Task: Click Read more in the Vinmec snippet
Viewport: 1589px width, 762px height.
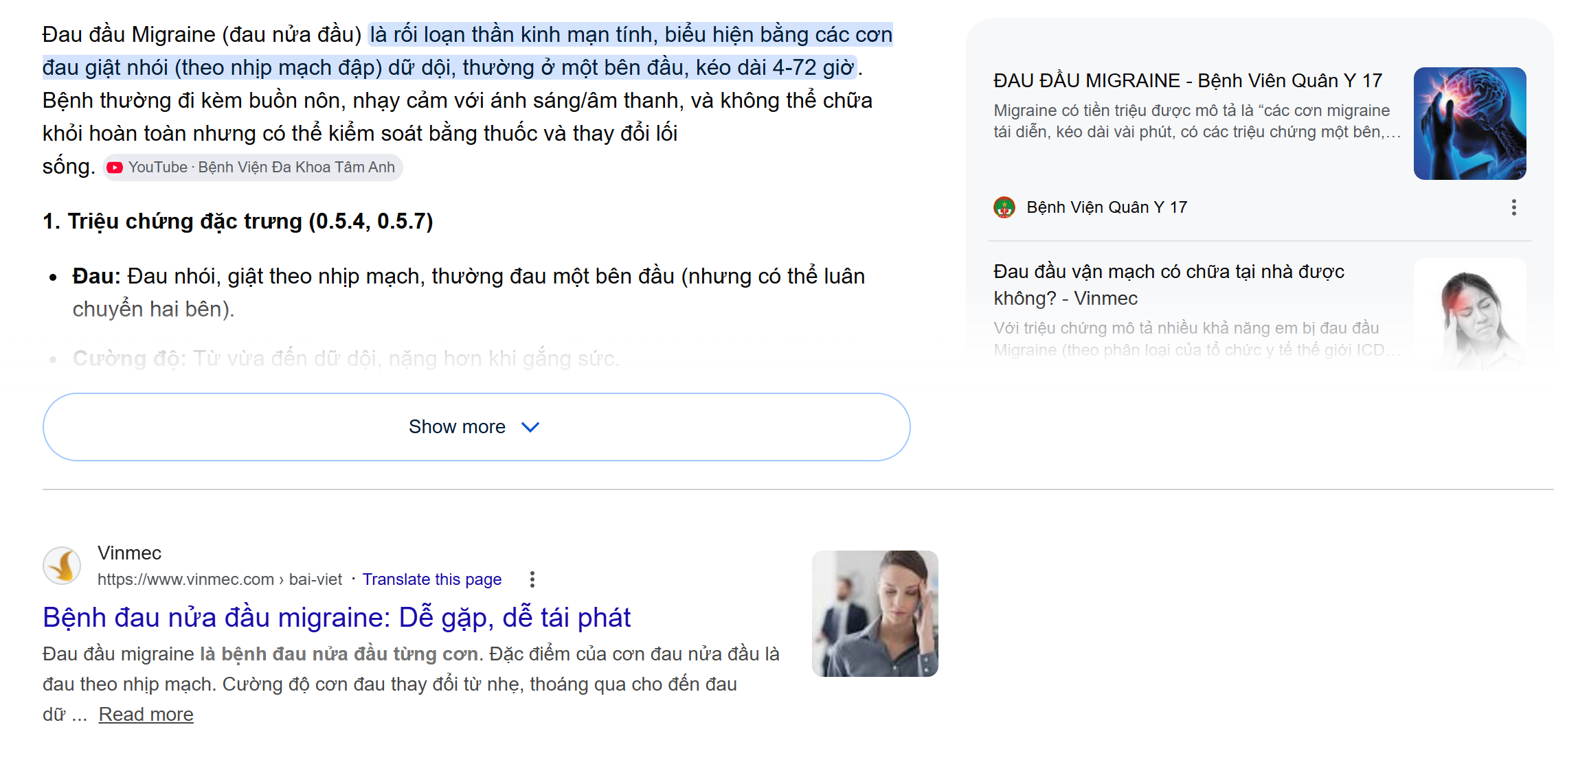Action: (x=146, y=715)
